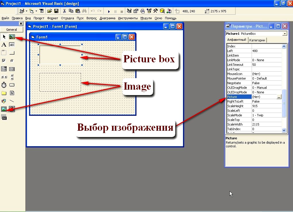
Task: Choose the Label tool (letter A)
Action: (4, 45)
